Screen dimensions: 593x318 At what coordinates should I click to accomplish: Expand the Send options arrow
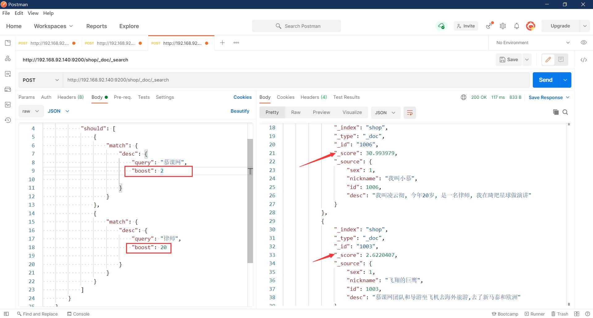click(565, 80)
